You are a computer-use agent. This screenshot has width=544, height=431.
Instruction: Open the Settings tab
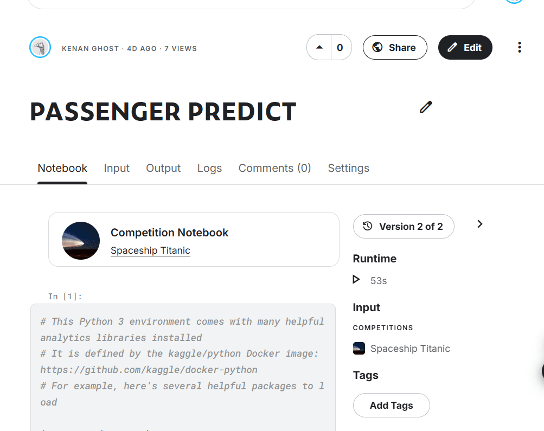[x=348, y=168]
